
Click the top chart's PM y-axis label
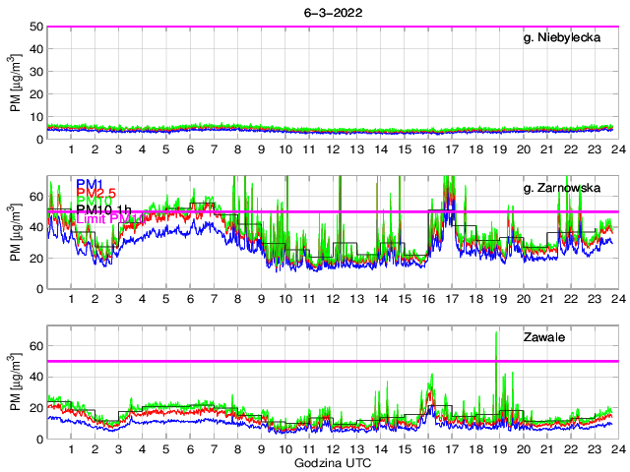(16, 84)
